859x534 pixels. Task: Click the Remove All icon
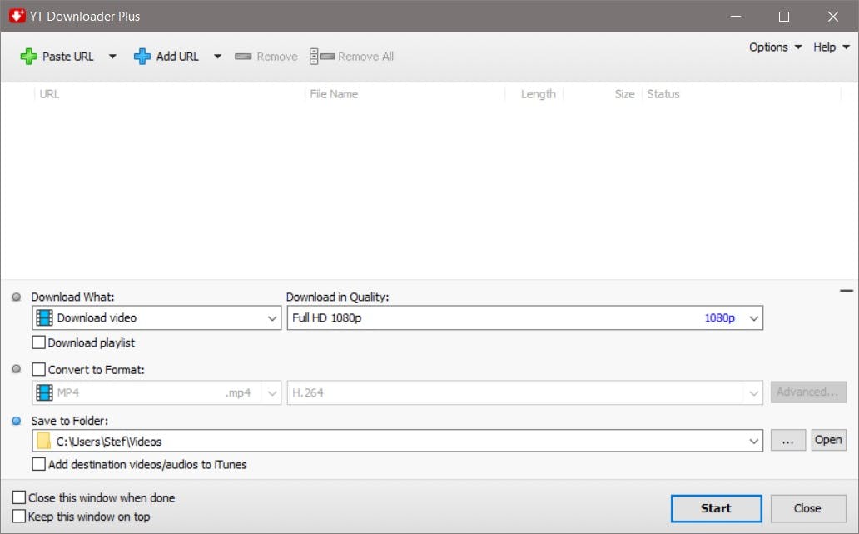click(321, 56)
